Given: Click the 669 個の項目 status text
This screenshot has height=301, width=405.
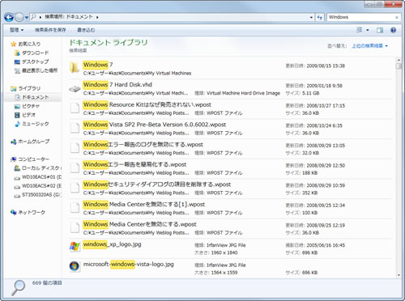Looking at the screenshot, I should coord(47,283).
